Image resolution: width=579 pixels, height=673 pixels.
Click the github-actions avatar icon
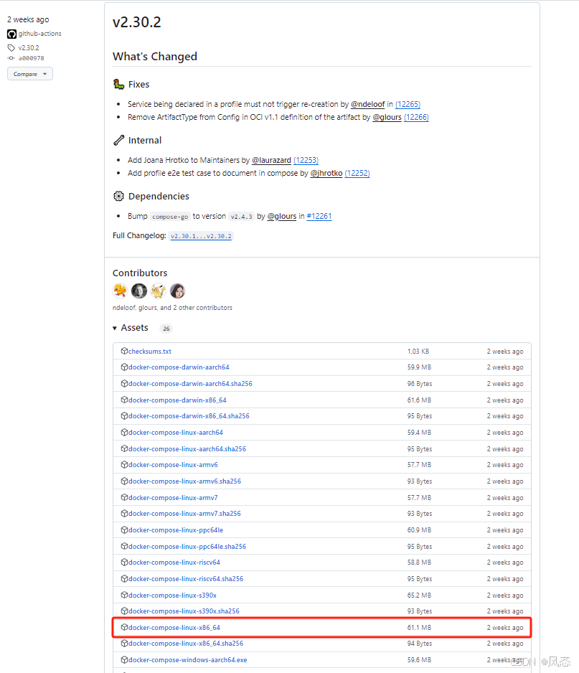[x=11, y=34]
